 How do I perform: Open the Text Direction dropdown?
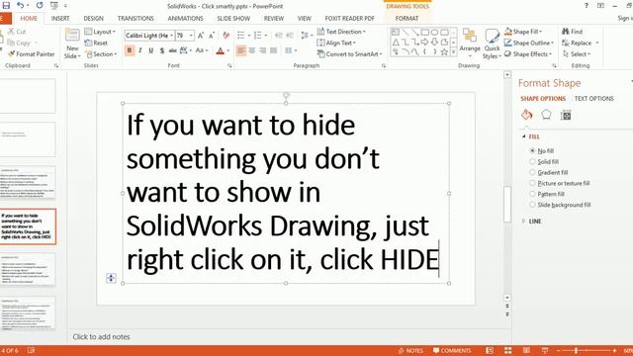pos(341,32)
